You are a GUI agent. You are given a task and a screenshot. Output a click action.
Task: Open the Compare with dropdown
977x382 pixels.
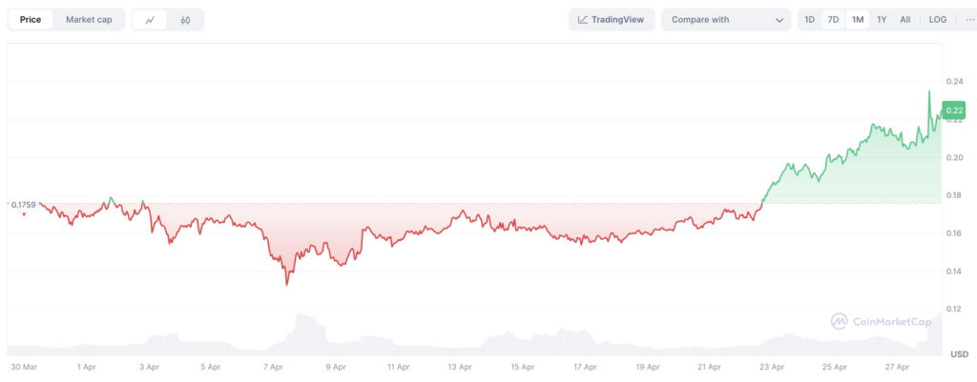coord(726,20)
